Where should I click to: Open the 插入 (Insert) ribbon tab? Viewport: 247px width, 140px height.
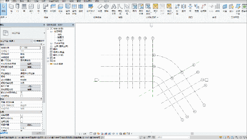(x=29, y=1)
